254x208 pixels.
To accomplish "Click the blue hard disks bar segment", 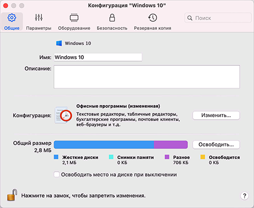I will [104, 145].
